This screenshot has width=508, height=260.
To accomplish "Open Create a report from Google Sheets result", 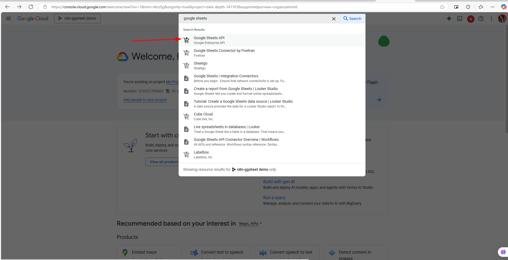I will pyautogui.click(x=272, y=91).
